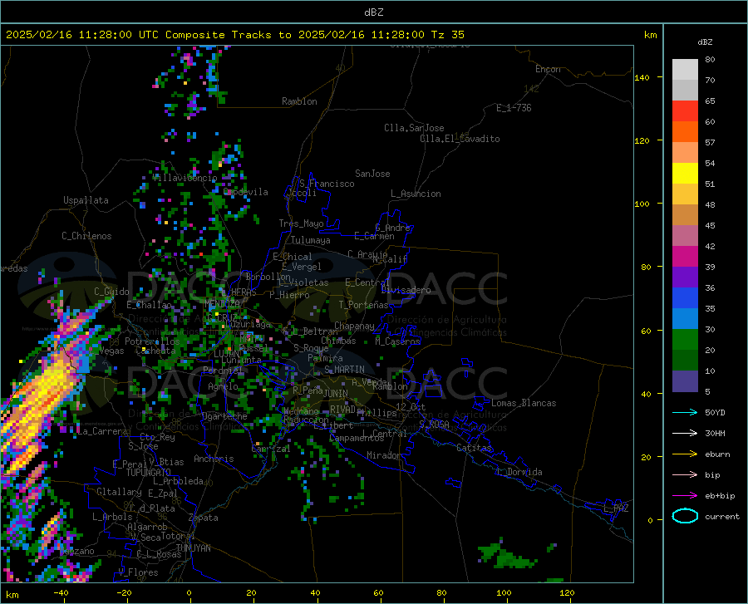Click the 'Encon' place label
The width and height of the screenshot is (748, 604).
tap(548, 69)
